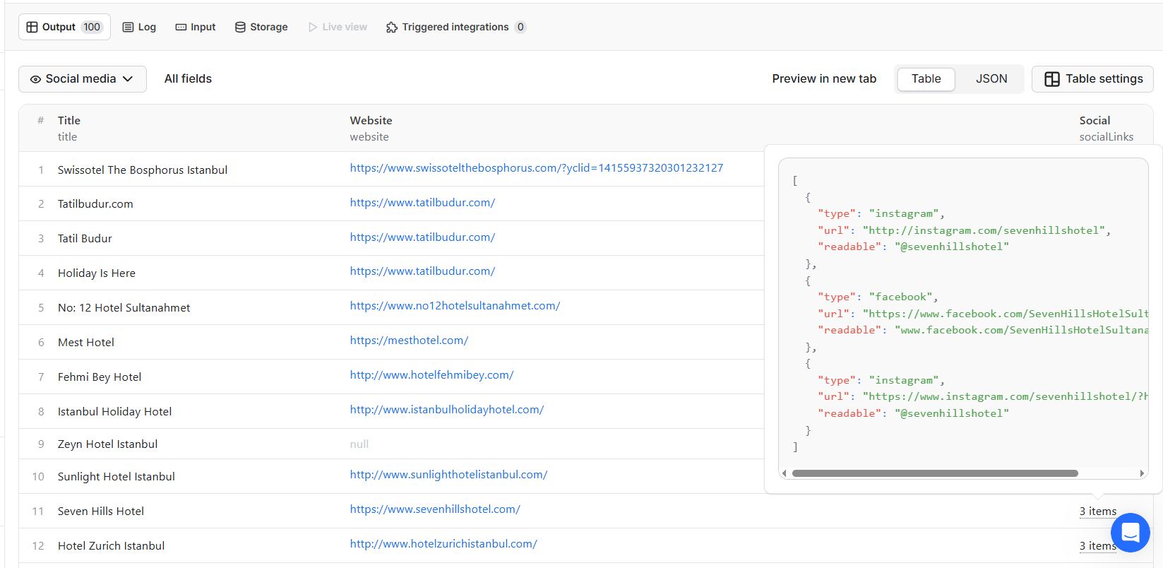Select the All fields view
Viewport: 1163px width, 568px height.
[x=188, y=79]
